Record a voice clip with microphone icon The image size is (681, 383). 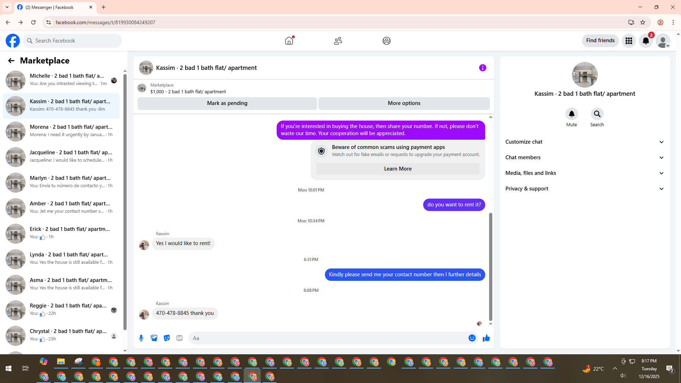coord(141,338)
